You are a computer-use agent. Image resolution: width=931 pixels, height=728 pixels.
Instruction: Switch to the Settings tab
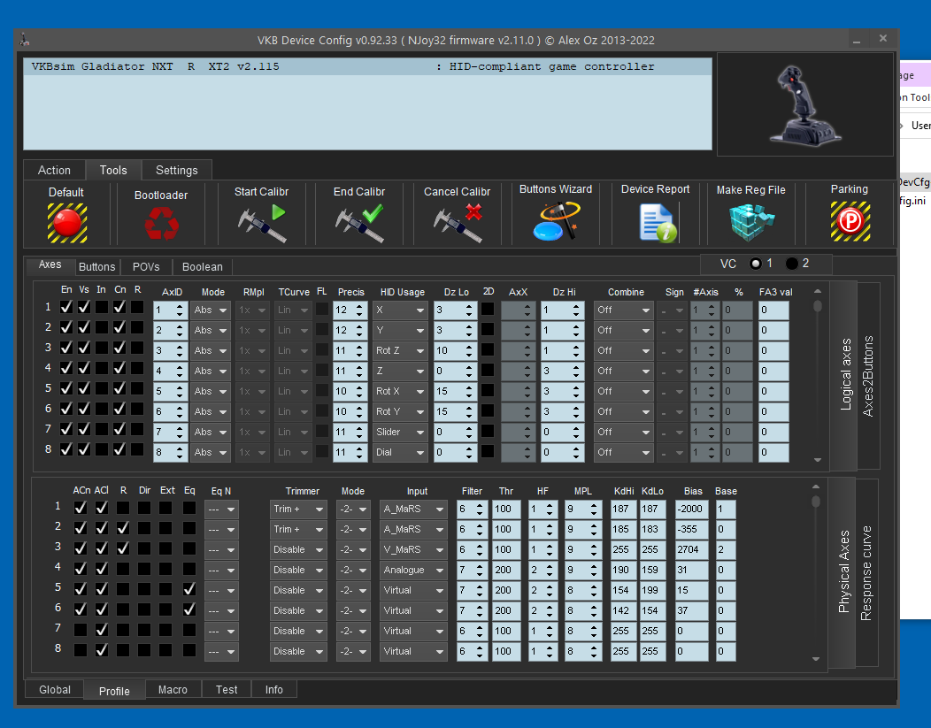(x=176, y=171)
